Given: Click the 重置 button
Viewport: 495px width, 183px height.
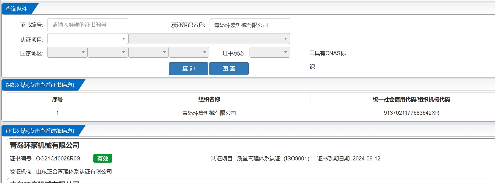Looking at the screenshot, I should coord(229,69).
